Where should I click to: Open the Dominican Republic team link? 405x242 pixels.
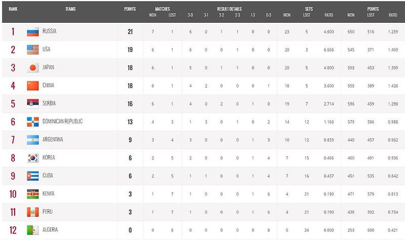62,121
